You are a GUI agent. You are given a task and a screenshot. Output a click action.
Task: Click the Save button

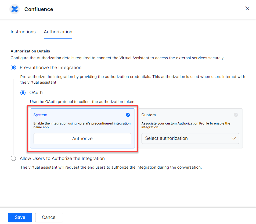click(x=20, y=217)
